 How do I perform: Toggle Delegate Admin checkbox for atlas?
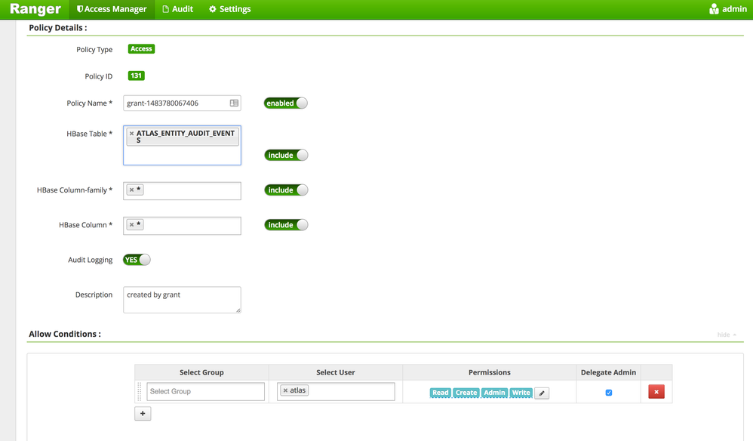[x=609, y=393]
